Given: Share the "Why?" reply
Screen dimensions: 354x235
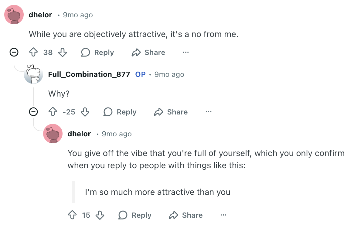Looking at the screenshot, I should coord(171,112).
